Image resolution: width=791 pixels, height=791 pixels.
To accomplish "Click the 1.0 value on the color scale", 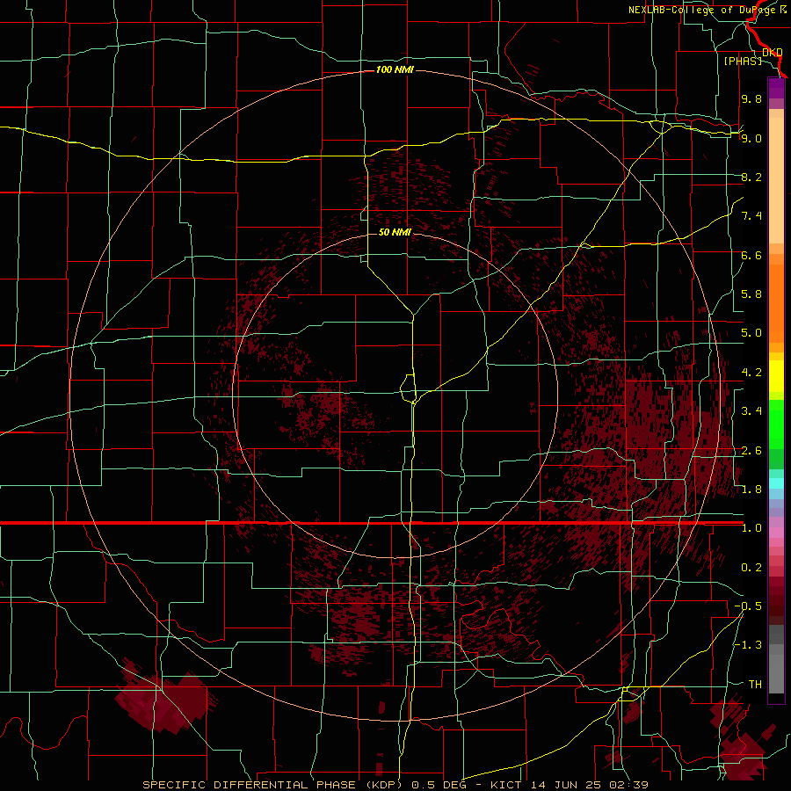I will [x=751, y=528].
